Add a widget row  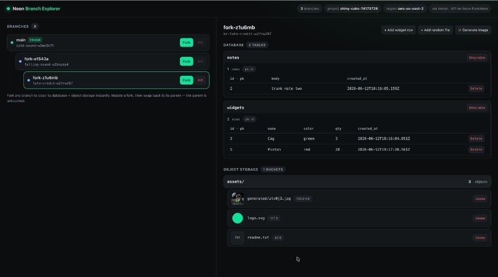[x=398, y=30]
